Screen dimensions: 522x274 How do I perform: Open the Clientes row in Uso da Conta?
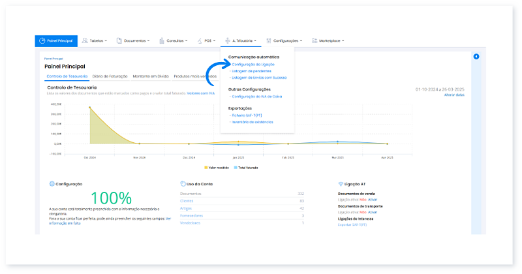[186, 201]
